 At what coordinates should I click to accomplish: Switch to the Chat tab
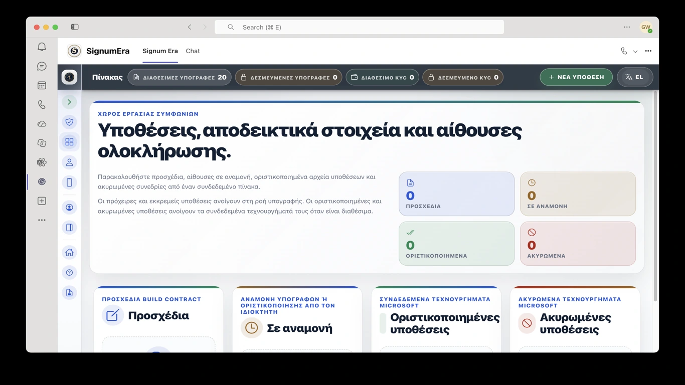point(193,51)
